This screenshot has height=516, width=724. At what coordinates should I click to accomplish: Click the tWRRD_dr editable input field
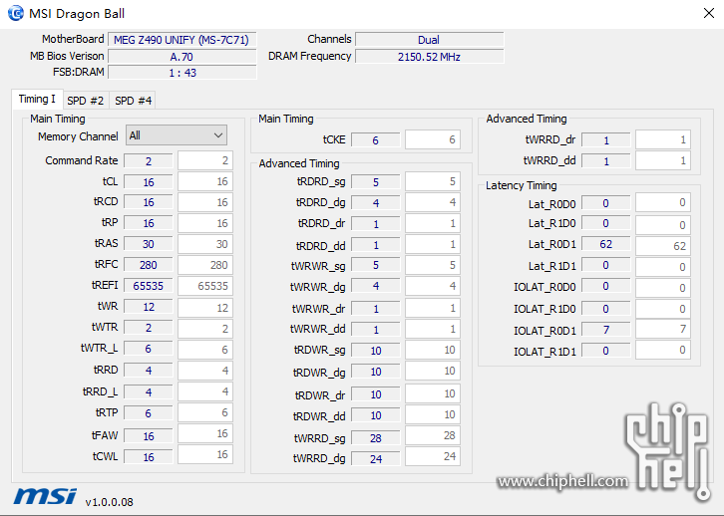click(663, 139)
